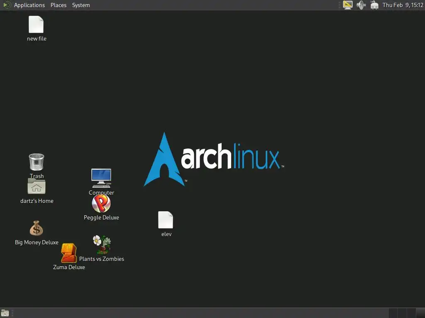Select the Peggle Deluxe launcher icon
The height and width of the screenshot is (318, 425).
coord(101,203)
